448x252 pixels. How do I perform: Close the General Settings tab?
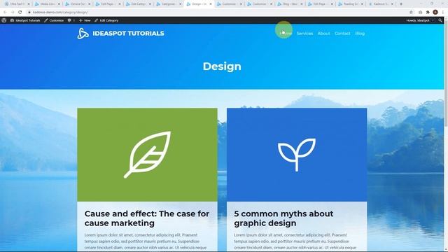[x=89, y=4]
